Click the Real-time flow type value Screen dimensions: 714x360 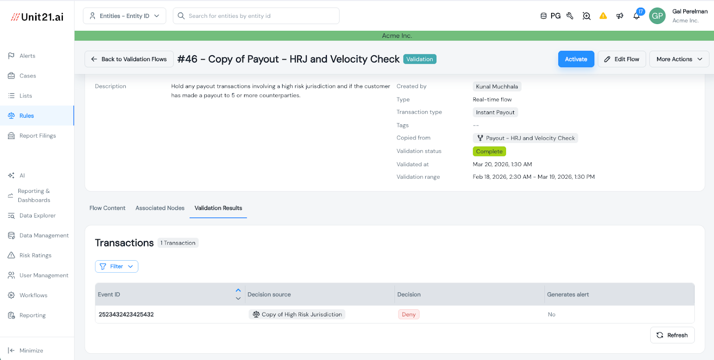click(x=492, y=99)
